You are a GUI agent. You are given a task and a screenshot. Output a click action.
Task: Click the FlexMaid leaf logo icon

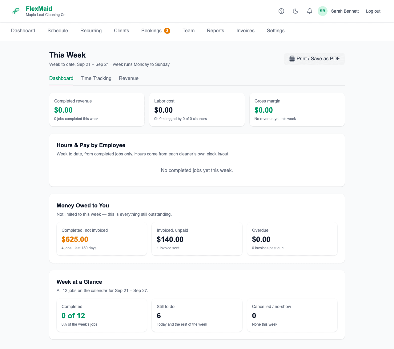pos(16,11)
